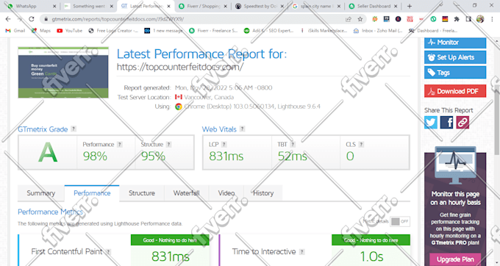Switch to the WhatsApp browser tab
Screen dimensions: 500x266
(30, 6)
